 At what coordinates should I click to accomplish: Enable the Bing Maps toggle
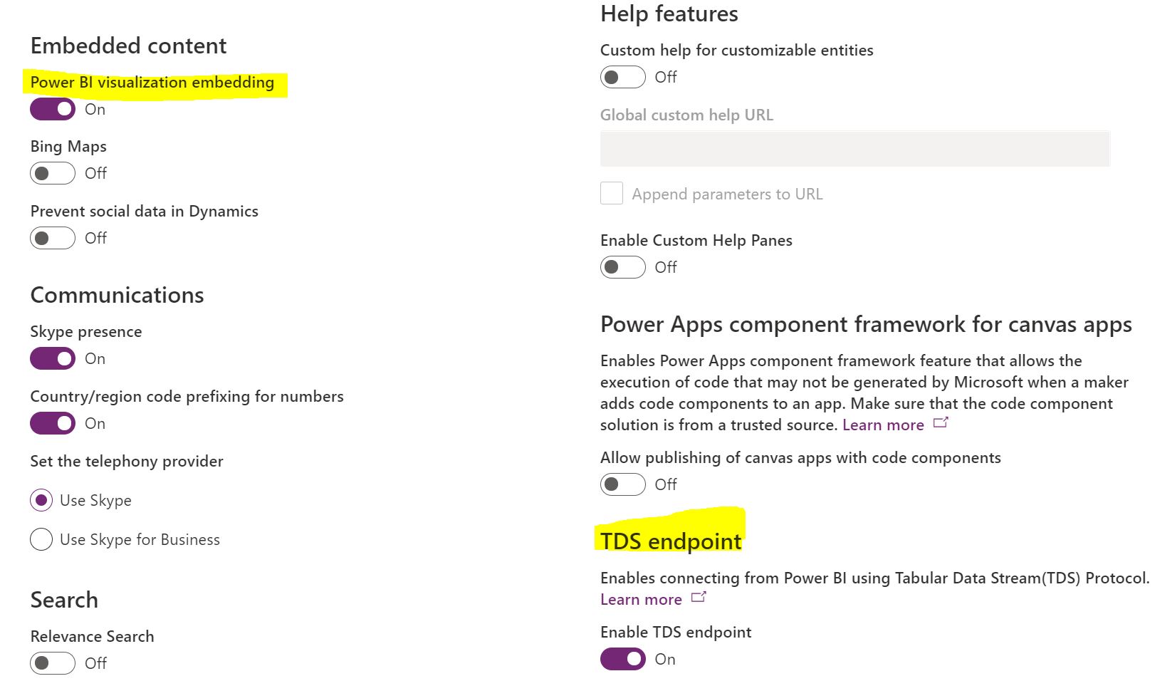point(53,173)
